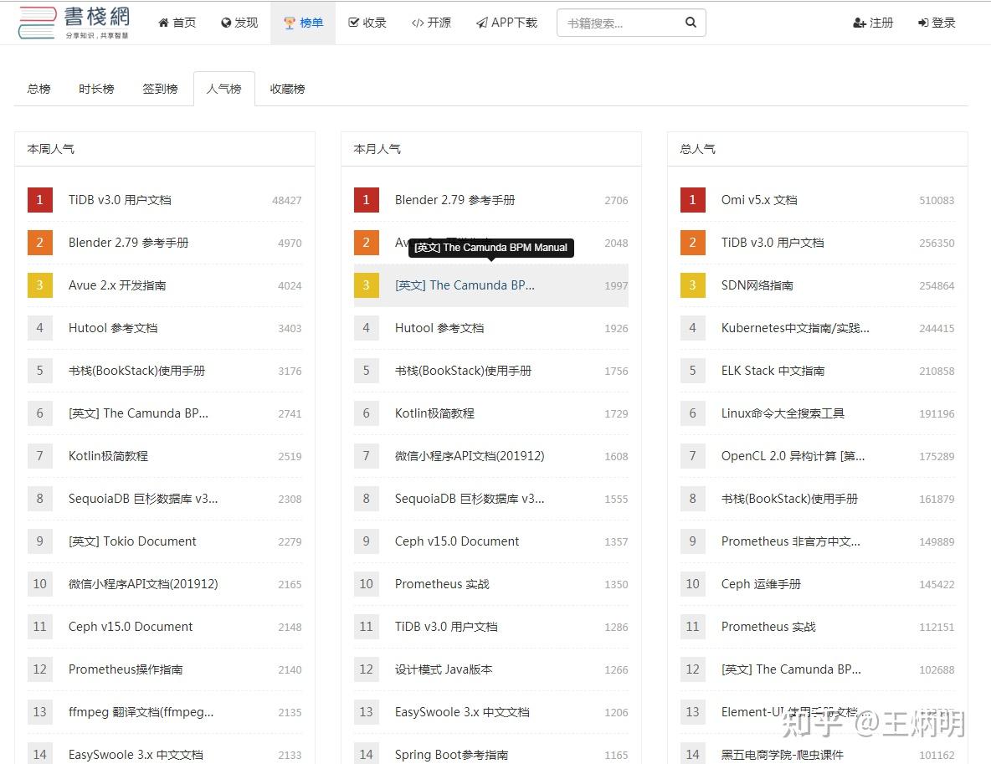Open weekly Kotlin极简教程 entry
This screenshot has width=991, height=764.
pos(108,456)
